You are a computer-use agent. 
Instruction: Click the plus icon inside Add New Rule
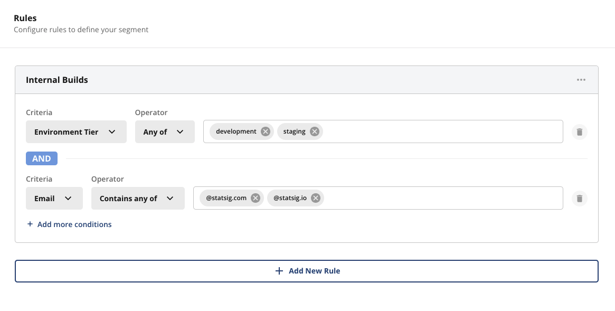279,270
